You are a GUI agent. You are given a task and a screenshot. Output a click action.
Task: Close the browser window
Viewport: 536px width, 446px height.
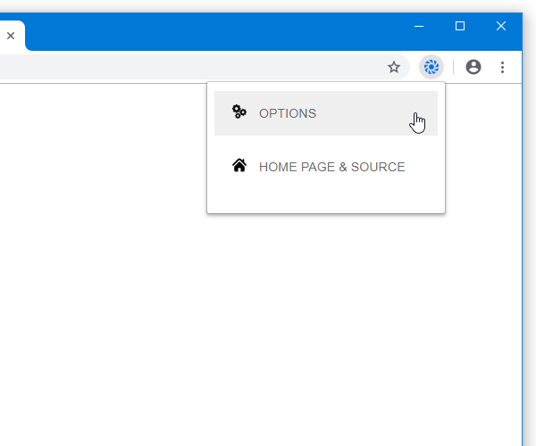[x=501, y=26]
